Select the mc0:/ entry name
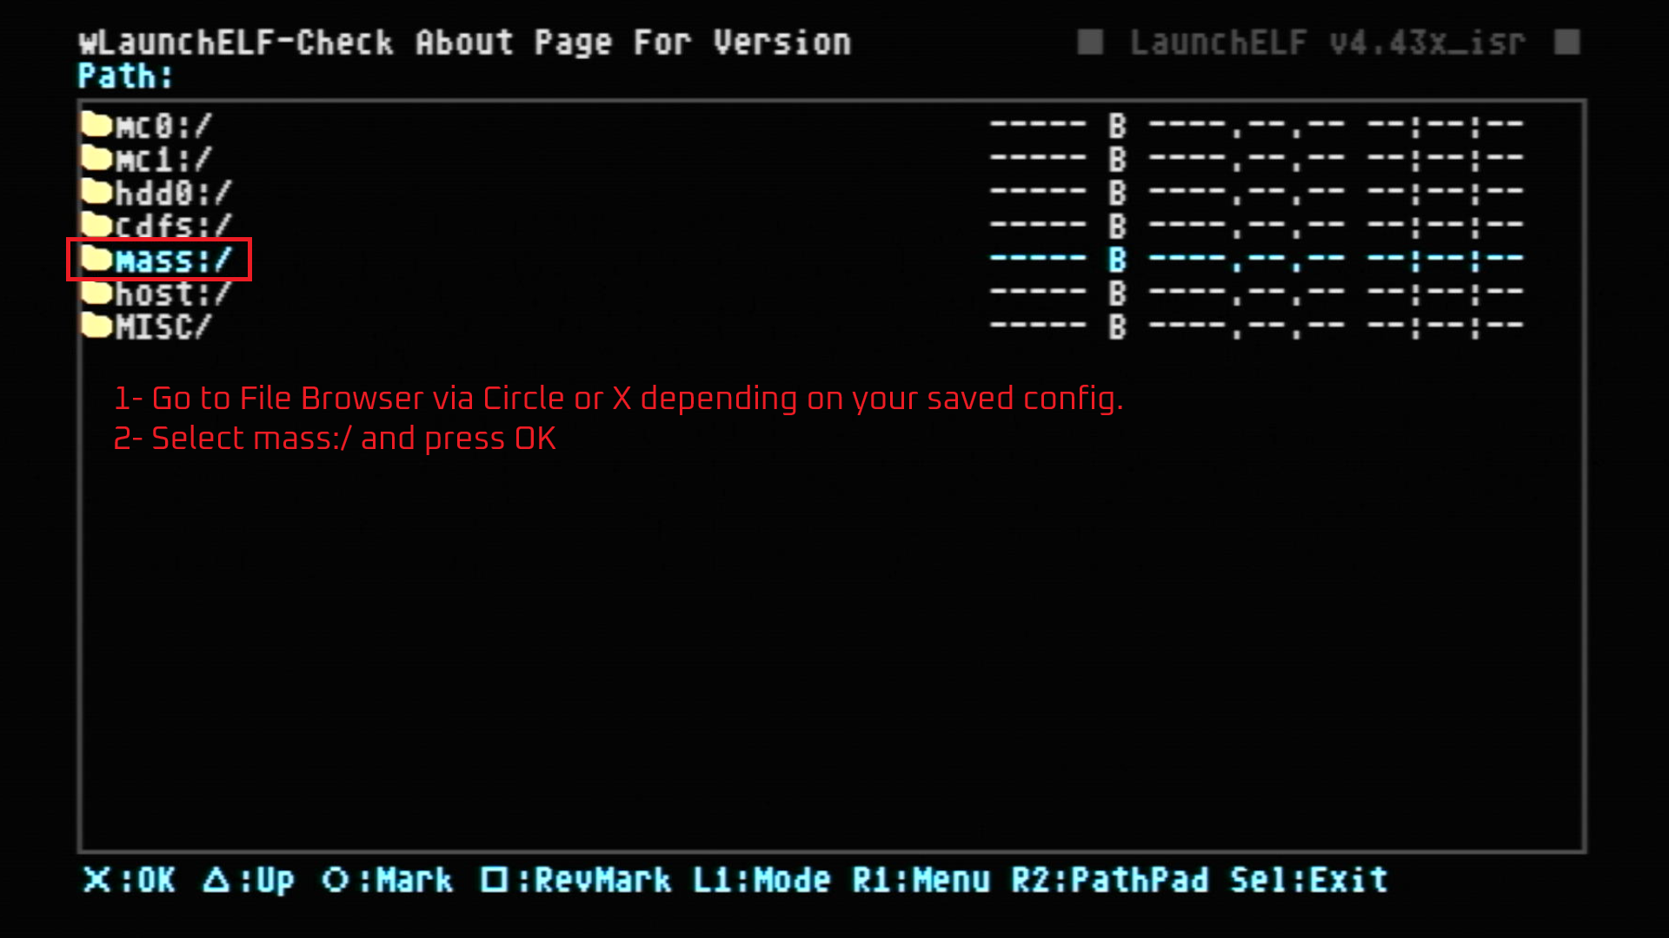The width and height of the screenshot is (1669, 938). click(x=163, y=127)
